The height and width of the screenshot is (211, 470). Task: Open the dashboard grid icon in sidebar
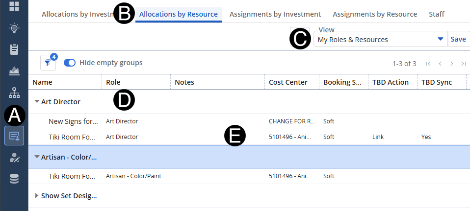tap(14, 6)
